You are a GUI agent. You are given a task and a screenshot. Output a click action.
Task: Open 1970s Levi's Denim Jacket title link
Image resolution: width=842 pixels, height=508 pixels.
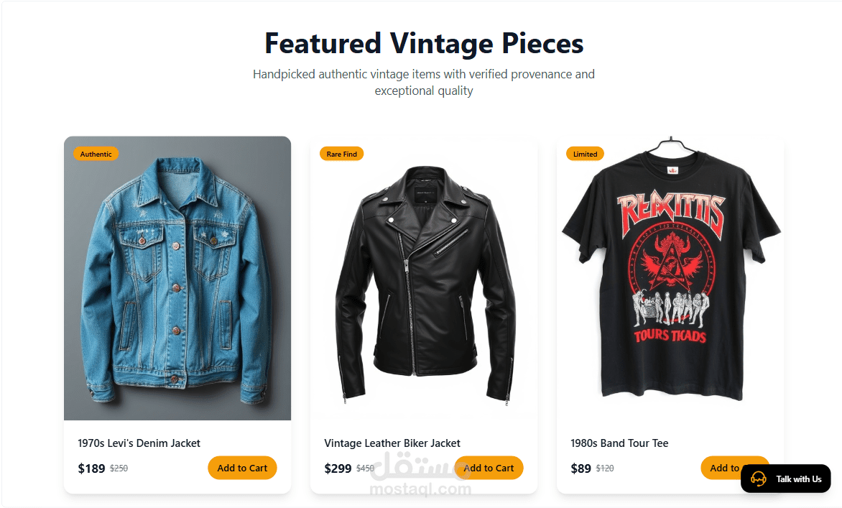(139, 443)
